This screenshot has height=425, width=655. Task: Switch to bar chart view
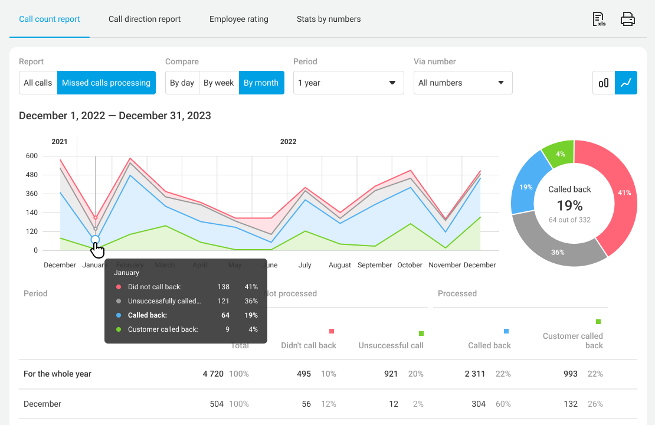click(604, 83)
